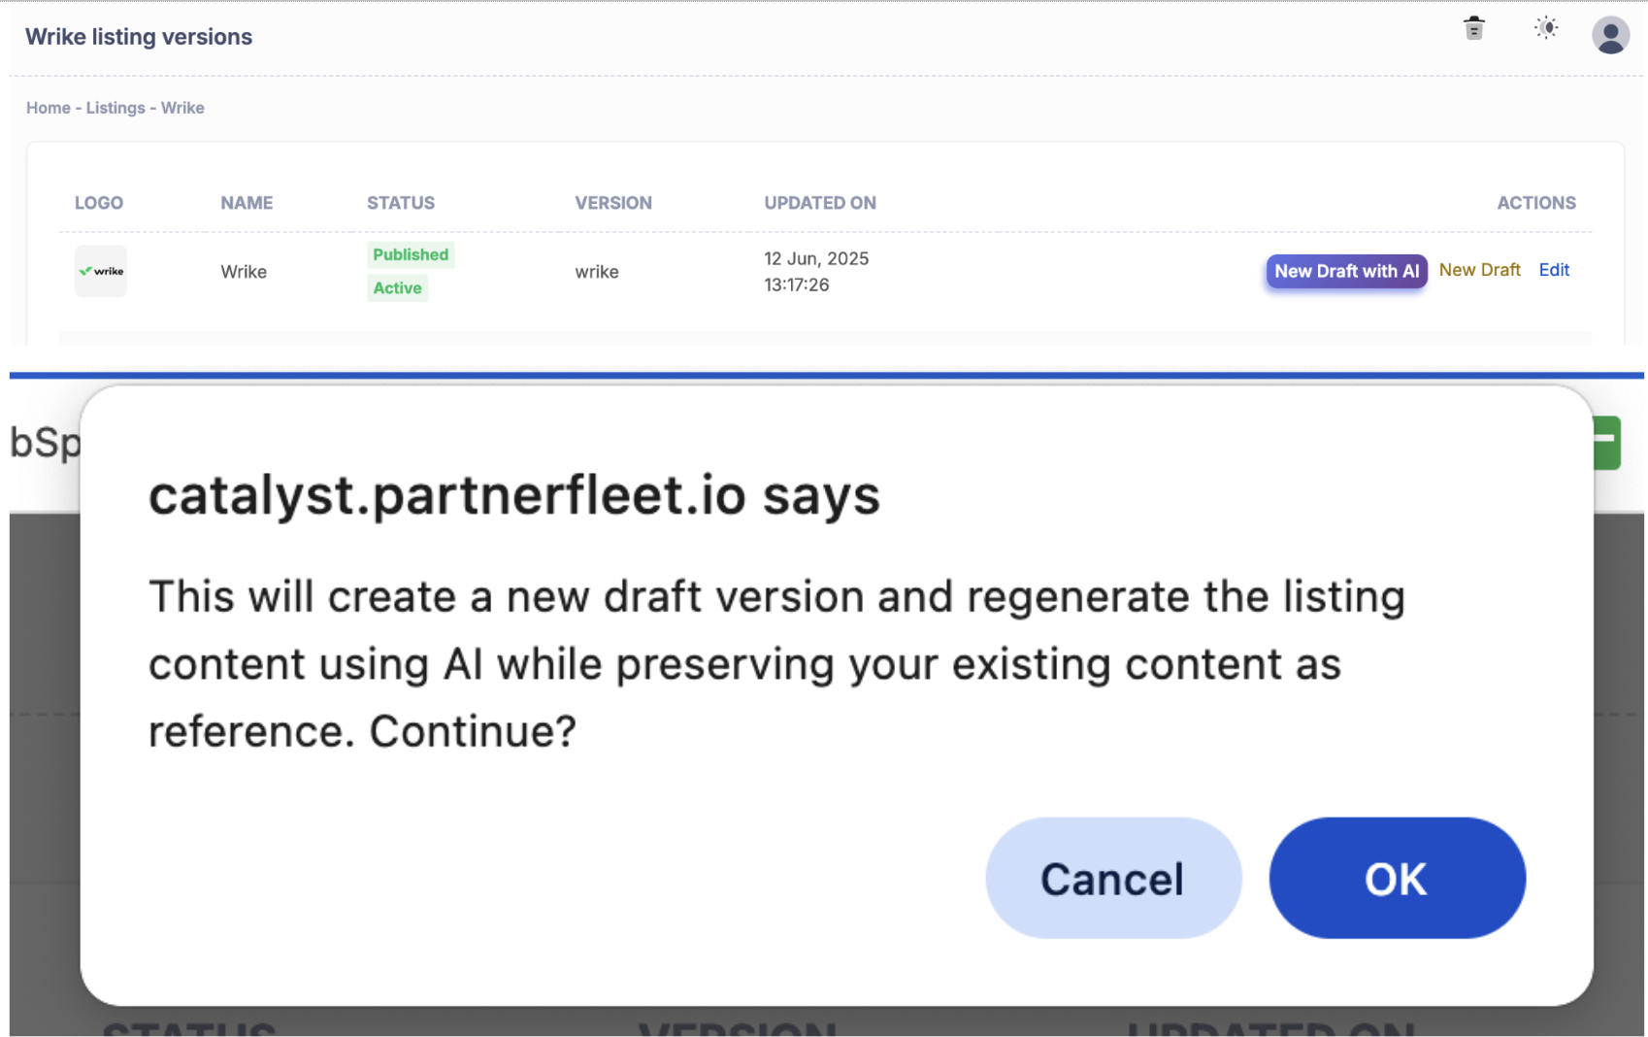Click New Draft with AI button
1648x1037 pixels.
pos(1346,271)
